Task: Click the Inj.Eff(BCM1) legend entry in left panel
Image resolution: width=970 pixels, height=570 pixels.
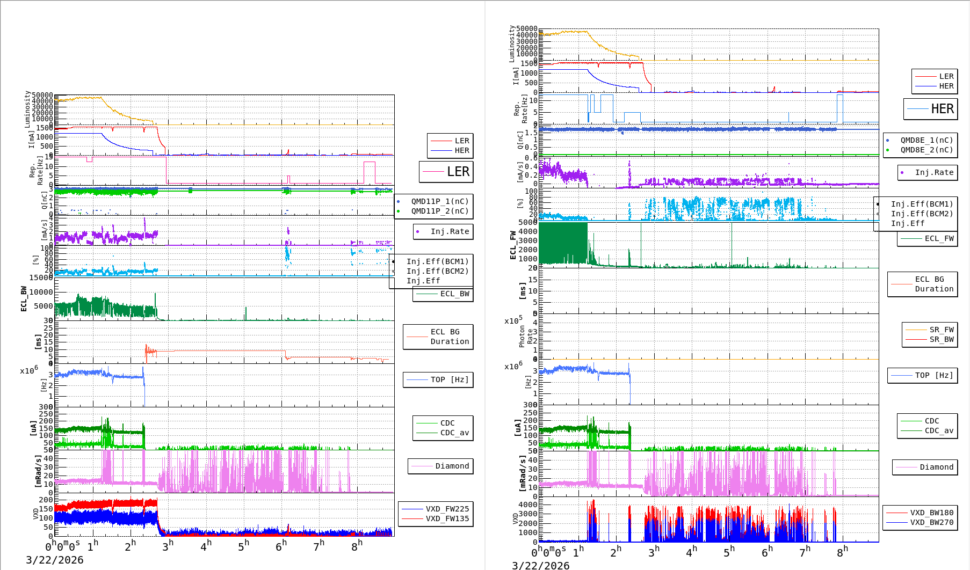Action: tap(437, 261)
